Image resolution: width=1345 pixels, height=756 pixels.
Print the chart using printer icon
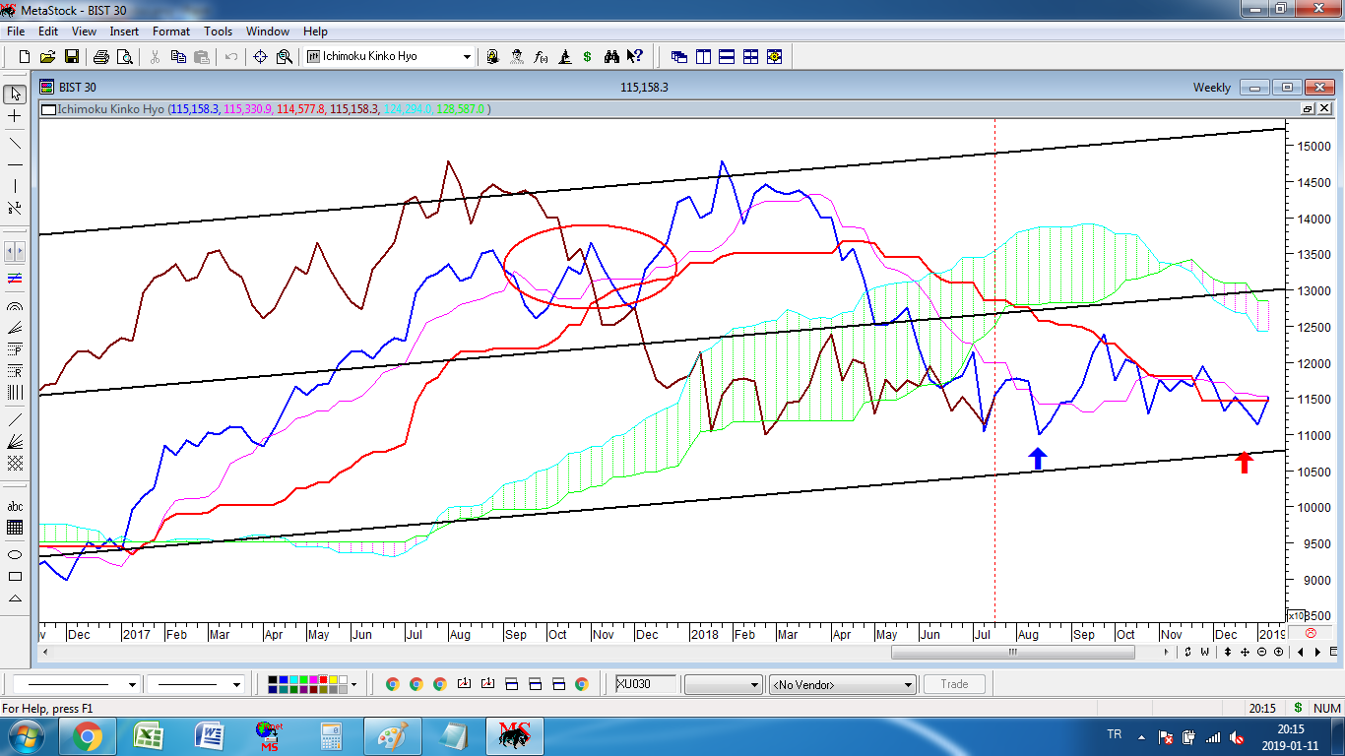coord(100,57)
